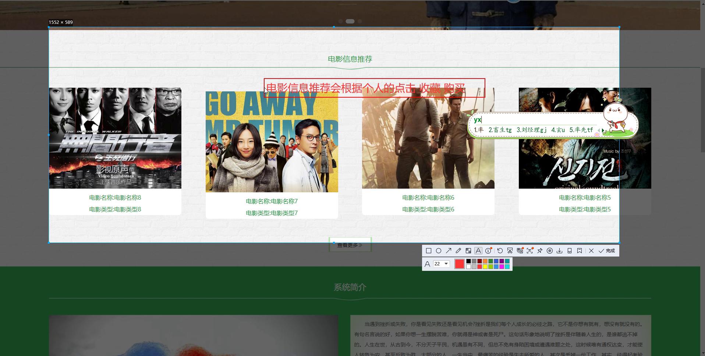This screenshot has height=356, width=705.
Task: Select the rectangle drawing tool
Action: (429, 251)
